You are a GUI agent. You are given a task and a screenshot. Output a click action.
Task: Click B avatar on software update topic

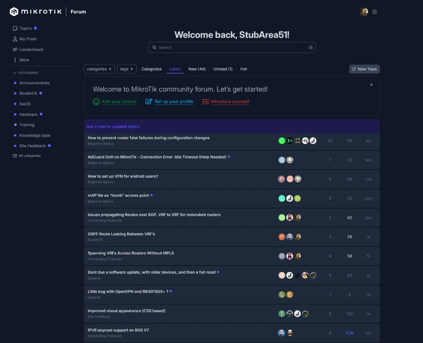pyautogui.click(x=282, y=275)
